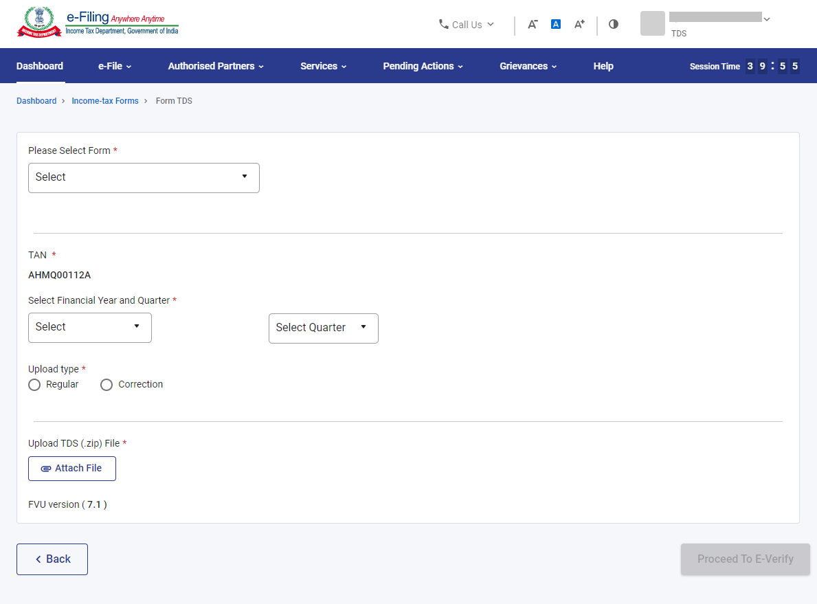Image resolution: width=817 pixels, height=604 pixels.
Task: Reset to default font size A icon
Action: pyautogui.click(x=556, y=24)
